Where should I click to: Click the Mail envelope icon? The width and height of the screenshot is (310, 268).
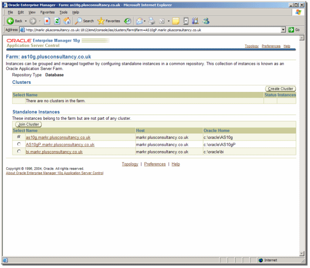click(139, 21)
